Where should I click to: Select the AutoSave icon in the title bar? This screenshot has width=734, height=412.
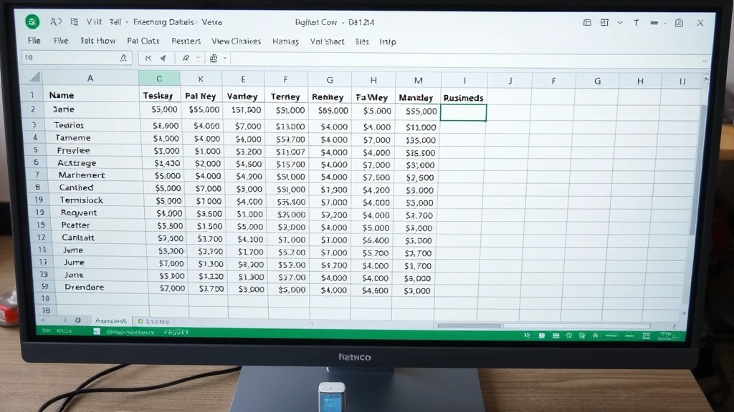click(56, 22)
